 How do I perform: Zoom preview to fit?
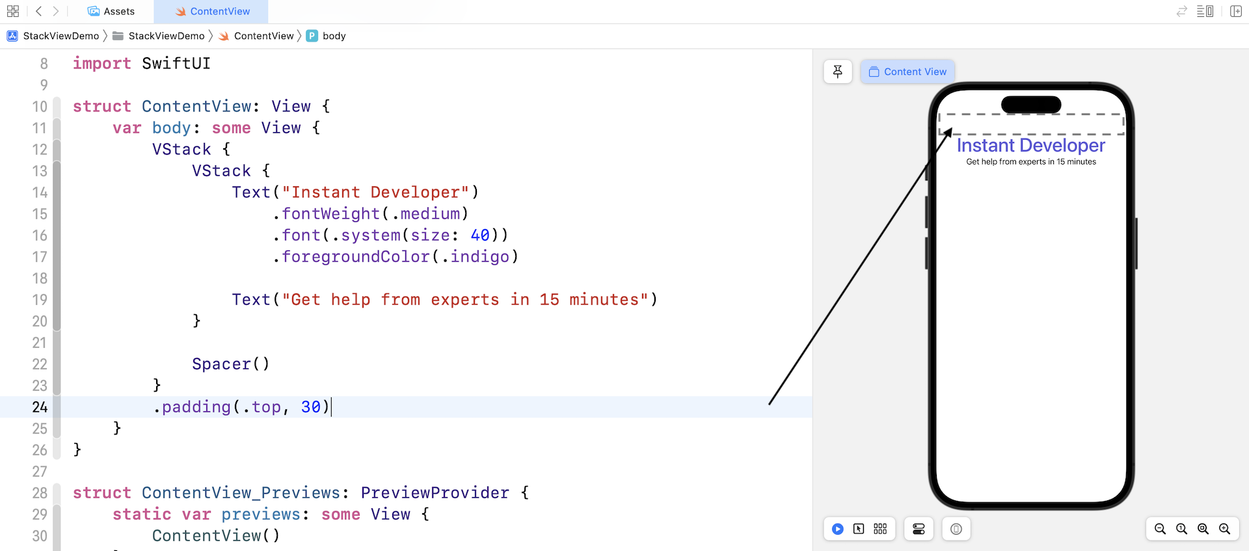1203,529
